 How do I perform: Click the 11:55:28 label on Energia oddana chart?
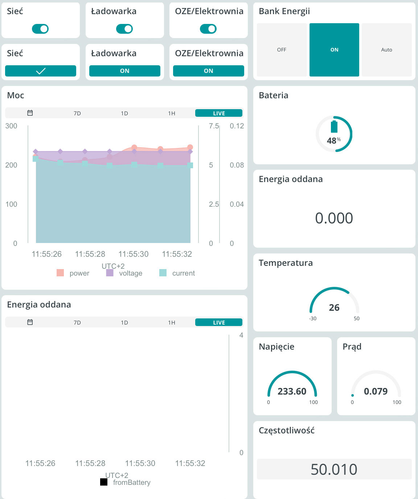pos(90,463)
